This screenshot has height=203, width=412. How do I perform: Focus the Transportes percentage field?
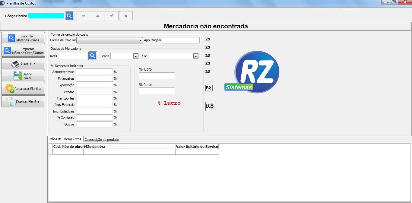coord(94,98)
